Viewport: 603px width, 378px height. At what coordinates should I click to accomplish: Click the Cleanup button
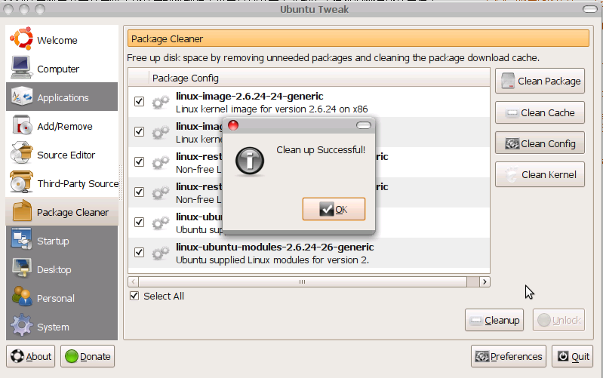coord(494,320)
